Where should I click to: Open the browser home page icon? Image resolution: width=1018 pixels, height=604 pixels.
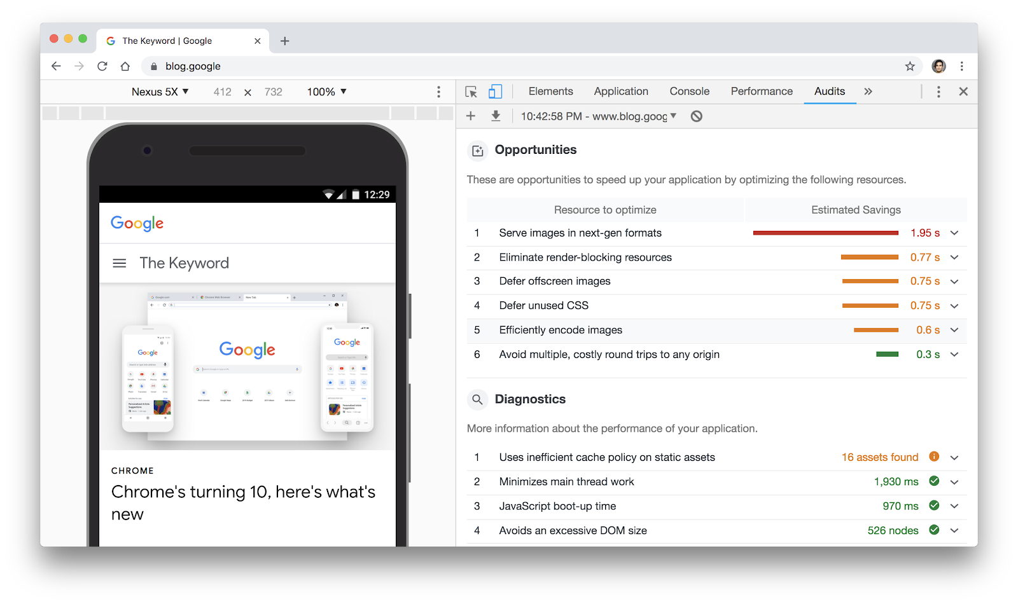pos(125,66)
